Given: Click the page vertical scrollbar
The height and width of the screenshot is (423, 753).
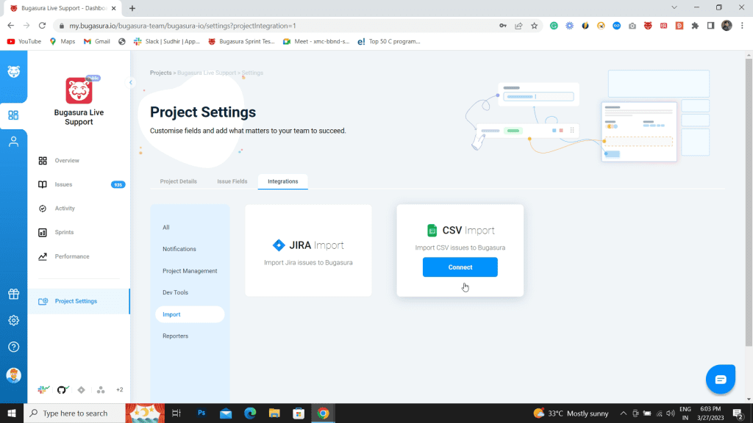Looking at the screenshot, I should 749,201.
